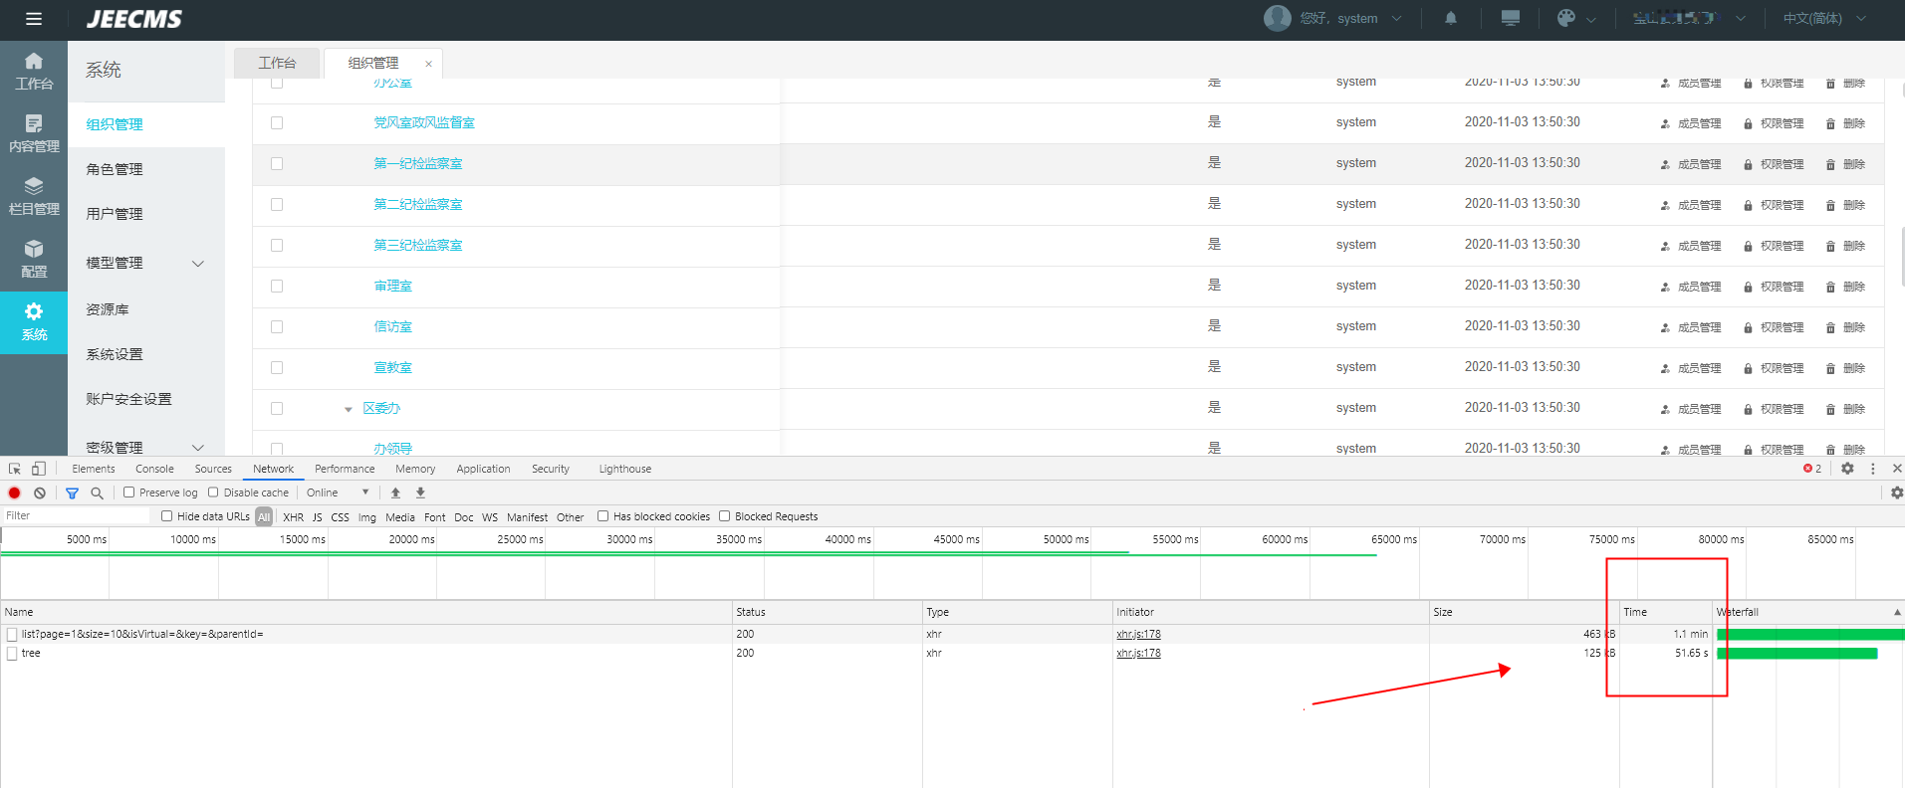Click the hamburger menu icon

(34, 19)
